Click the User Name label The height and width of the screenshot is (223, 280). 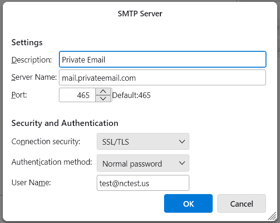tap(31, 182)
